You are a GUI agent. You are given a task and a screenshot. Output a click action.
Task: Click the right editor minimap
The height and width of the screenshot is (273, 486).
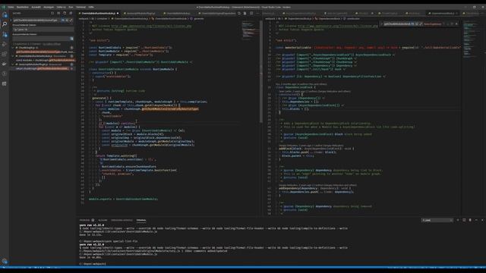[471, 39]
